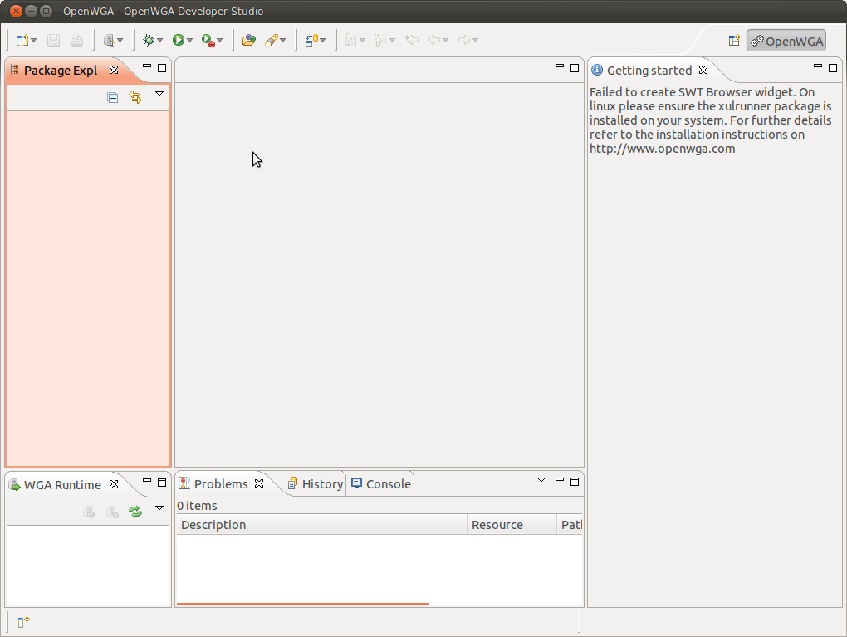Click the stop runtime icon in WGA Runtime
This screenshot has height=637, width=847.
112,512
